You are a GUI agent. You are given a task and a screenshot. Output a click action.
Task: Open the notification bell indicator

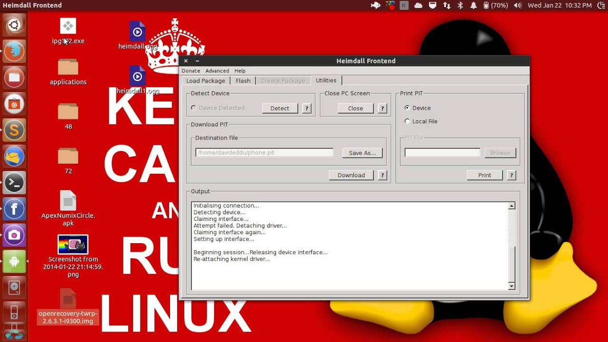tap(474, 5)
